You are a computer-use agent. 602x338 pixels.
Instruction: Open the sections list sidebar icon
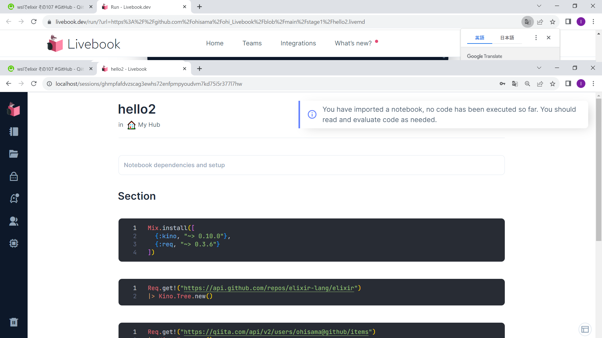(14, 132)
